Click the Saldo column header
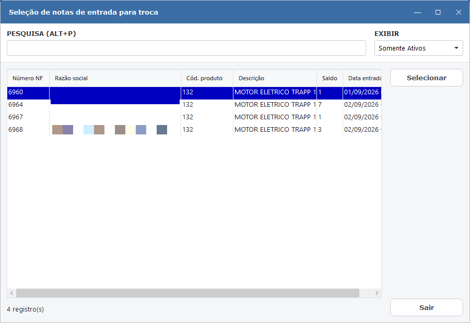 [x=330, y=78]
